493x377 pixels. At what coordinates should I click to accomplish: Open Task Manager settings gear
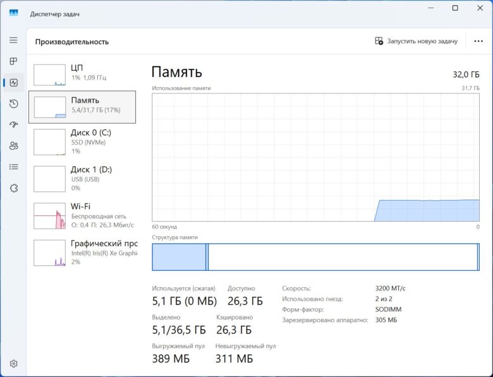pos(13,364)
